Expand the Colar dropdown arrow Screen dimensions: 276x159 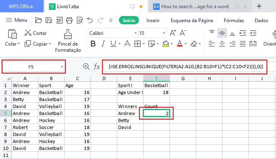(19, 44)
